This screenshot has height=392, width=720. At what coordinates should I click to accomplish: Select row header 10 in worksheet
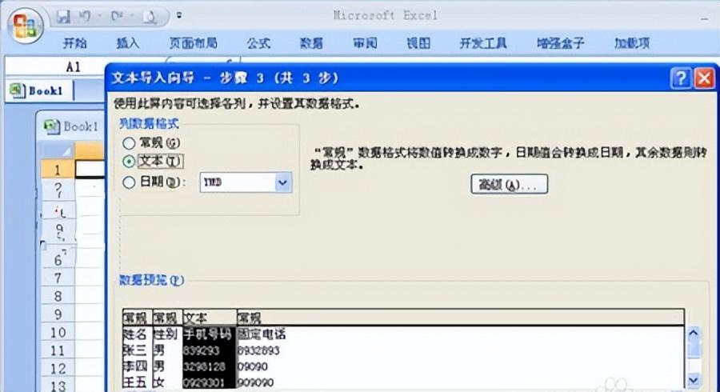[58, 332]
